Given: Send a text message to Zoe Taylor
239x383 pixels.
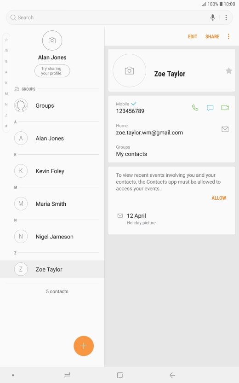Looking at the screenshot, I should pyautogui.click(x=210, y=108).
